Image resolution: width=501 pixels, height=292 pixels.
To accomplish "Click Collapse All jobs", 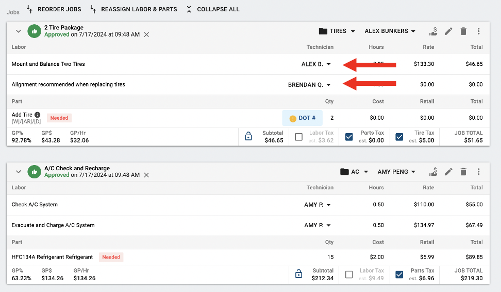I will [213, 9].
